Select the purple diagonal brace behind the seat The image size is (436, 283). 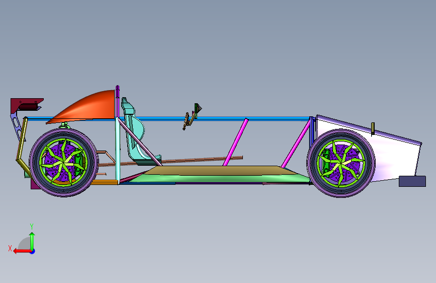click(139, 141)
